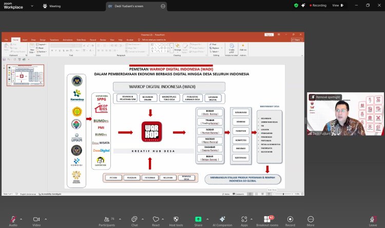
Task: Open the Host tools shield
Action: point(176,219)
